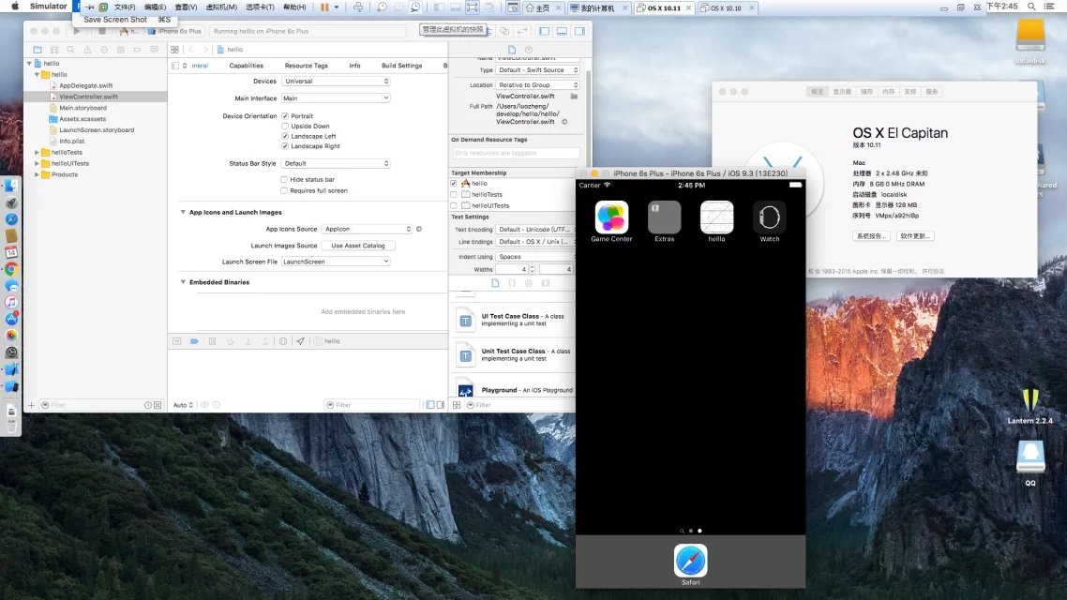Switch to the Resource Tags tab
Screen dimensions: 1067x600
pyautogui.click(x=307, y=66)
